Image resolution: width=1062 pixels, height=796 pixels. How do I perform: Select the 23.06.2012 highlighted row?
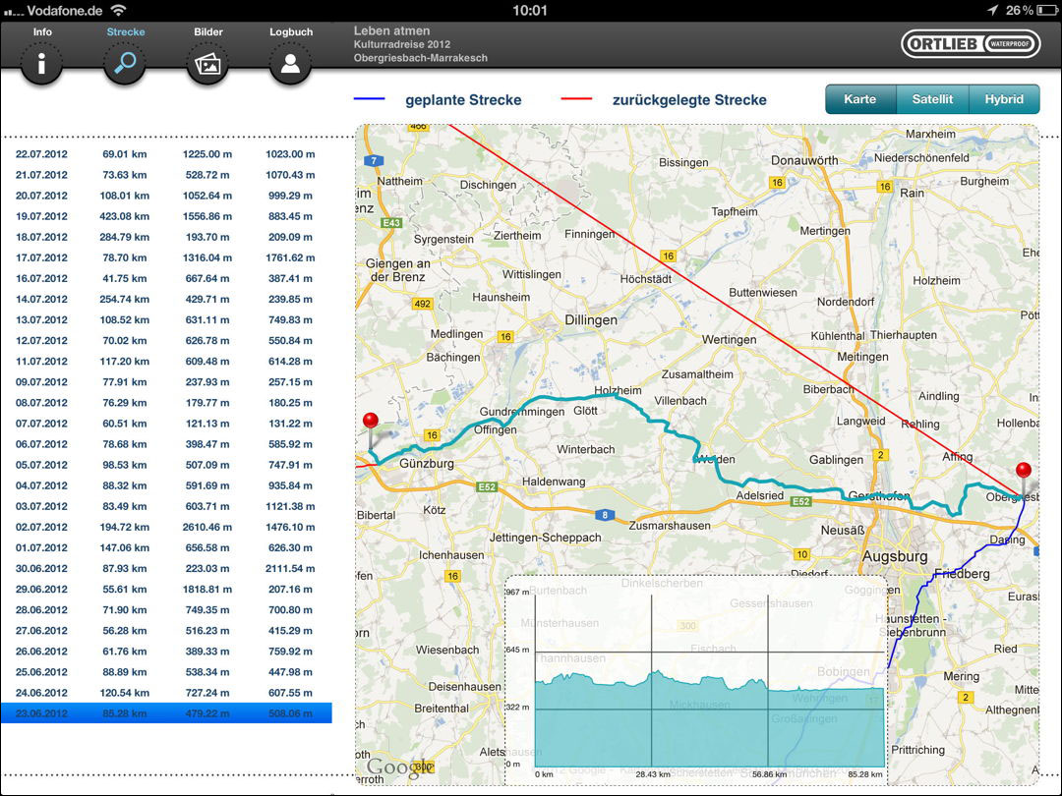(x=166, y=713)
